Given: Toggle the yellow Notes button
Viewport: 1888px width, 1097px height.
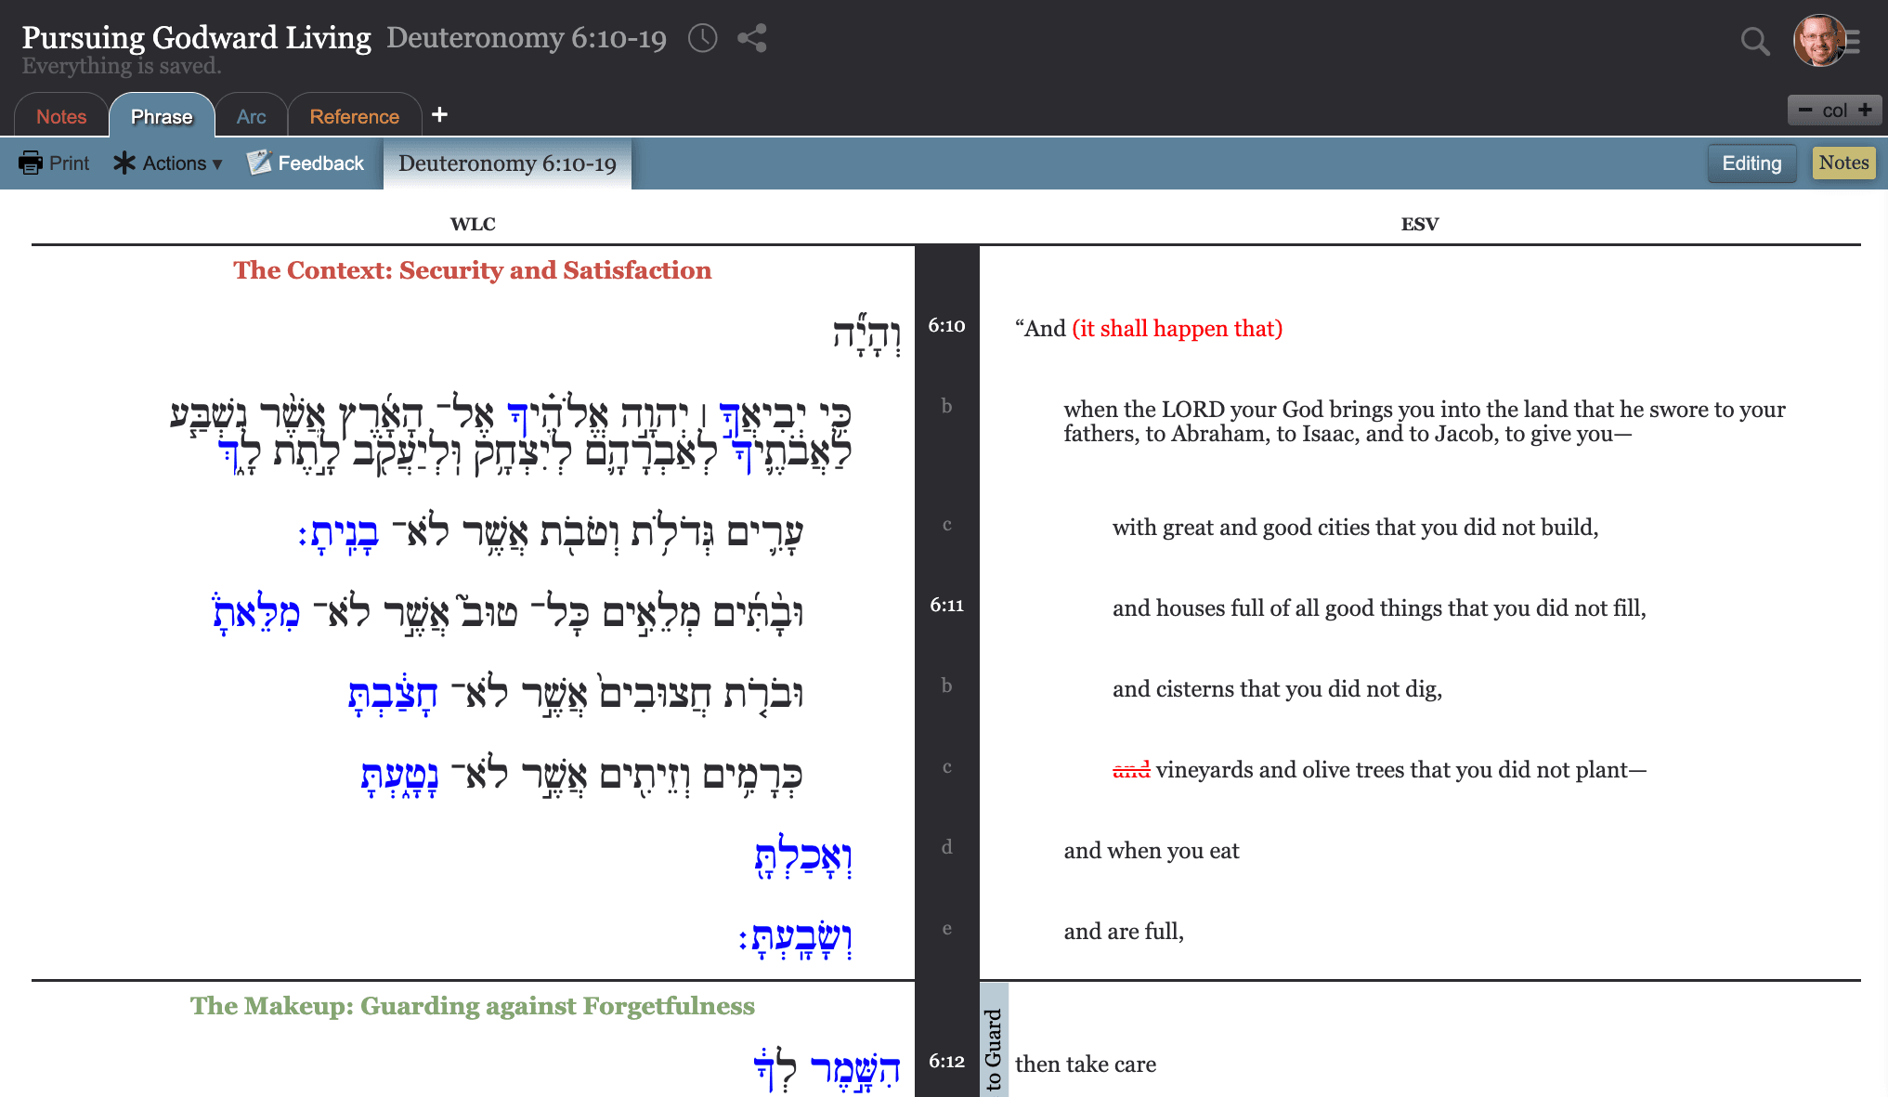Looking at the screenshot, I should click(1842, 163).
